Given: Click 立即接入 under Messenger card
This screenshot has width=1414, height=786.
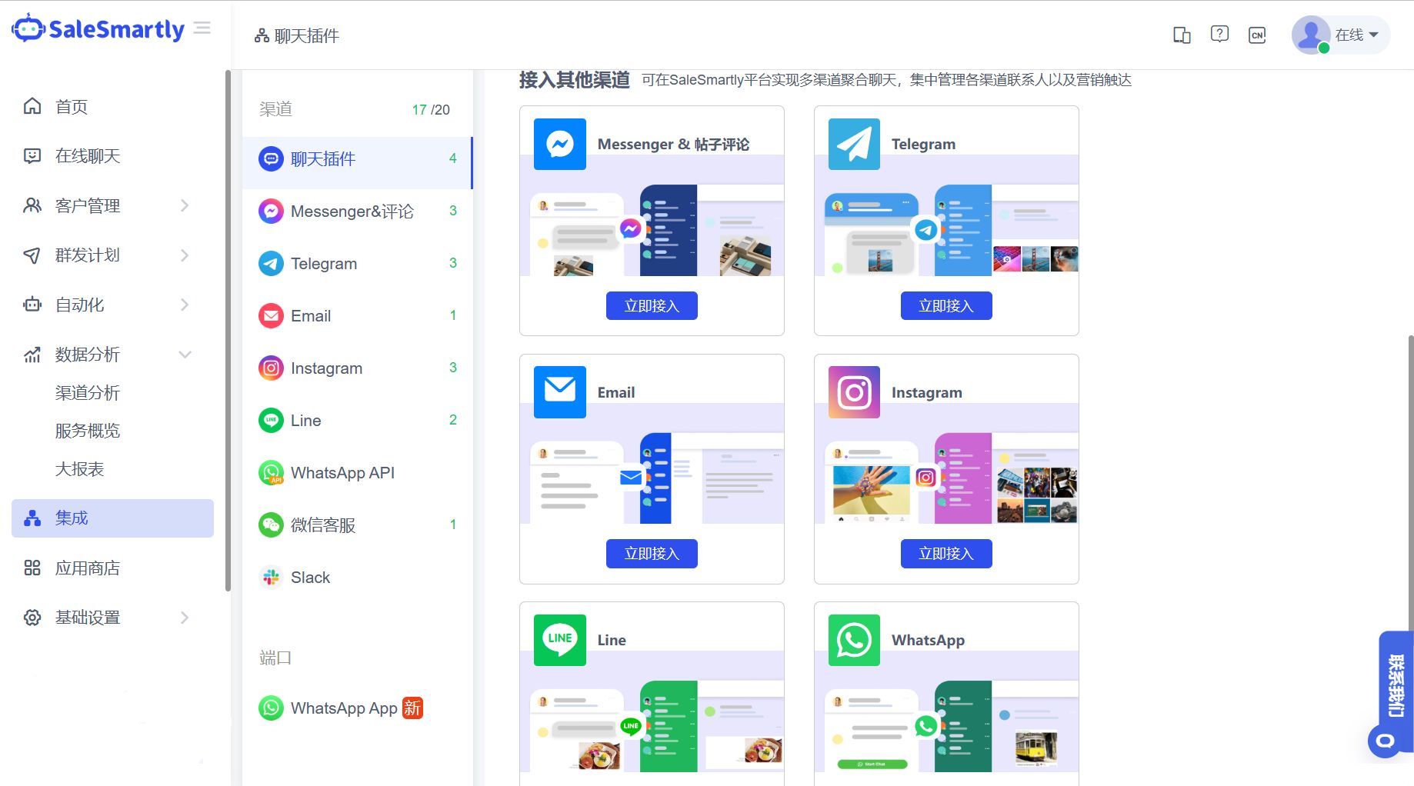Looking at the screenshot, I should click(x=652, y=305).
